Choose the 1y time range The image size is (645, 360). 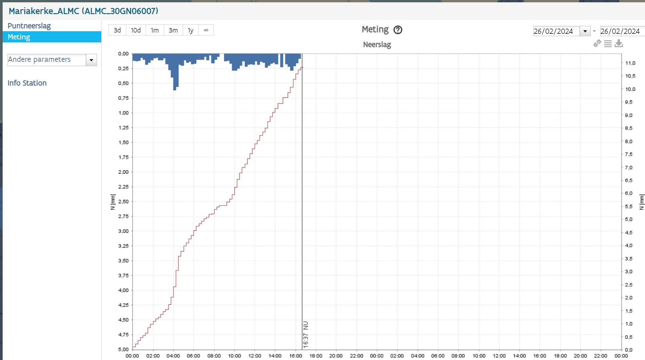pyautogui.click(x=191, y=30)
